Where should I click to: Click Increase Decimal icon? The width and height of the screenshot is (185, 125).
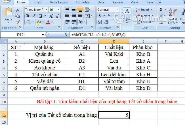pyautogui.click(x=100, y=22)
